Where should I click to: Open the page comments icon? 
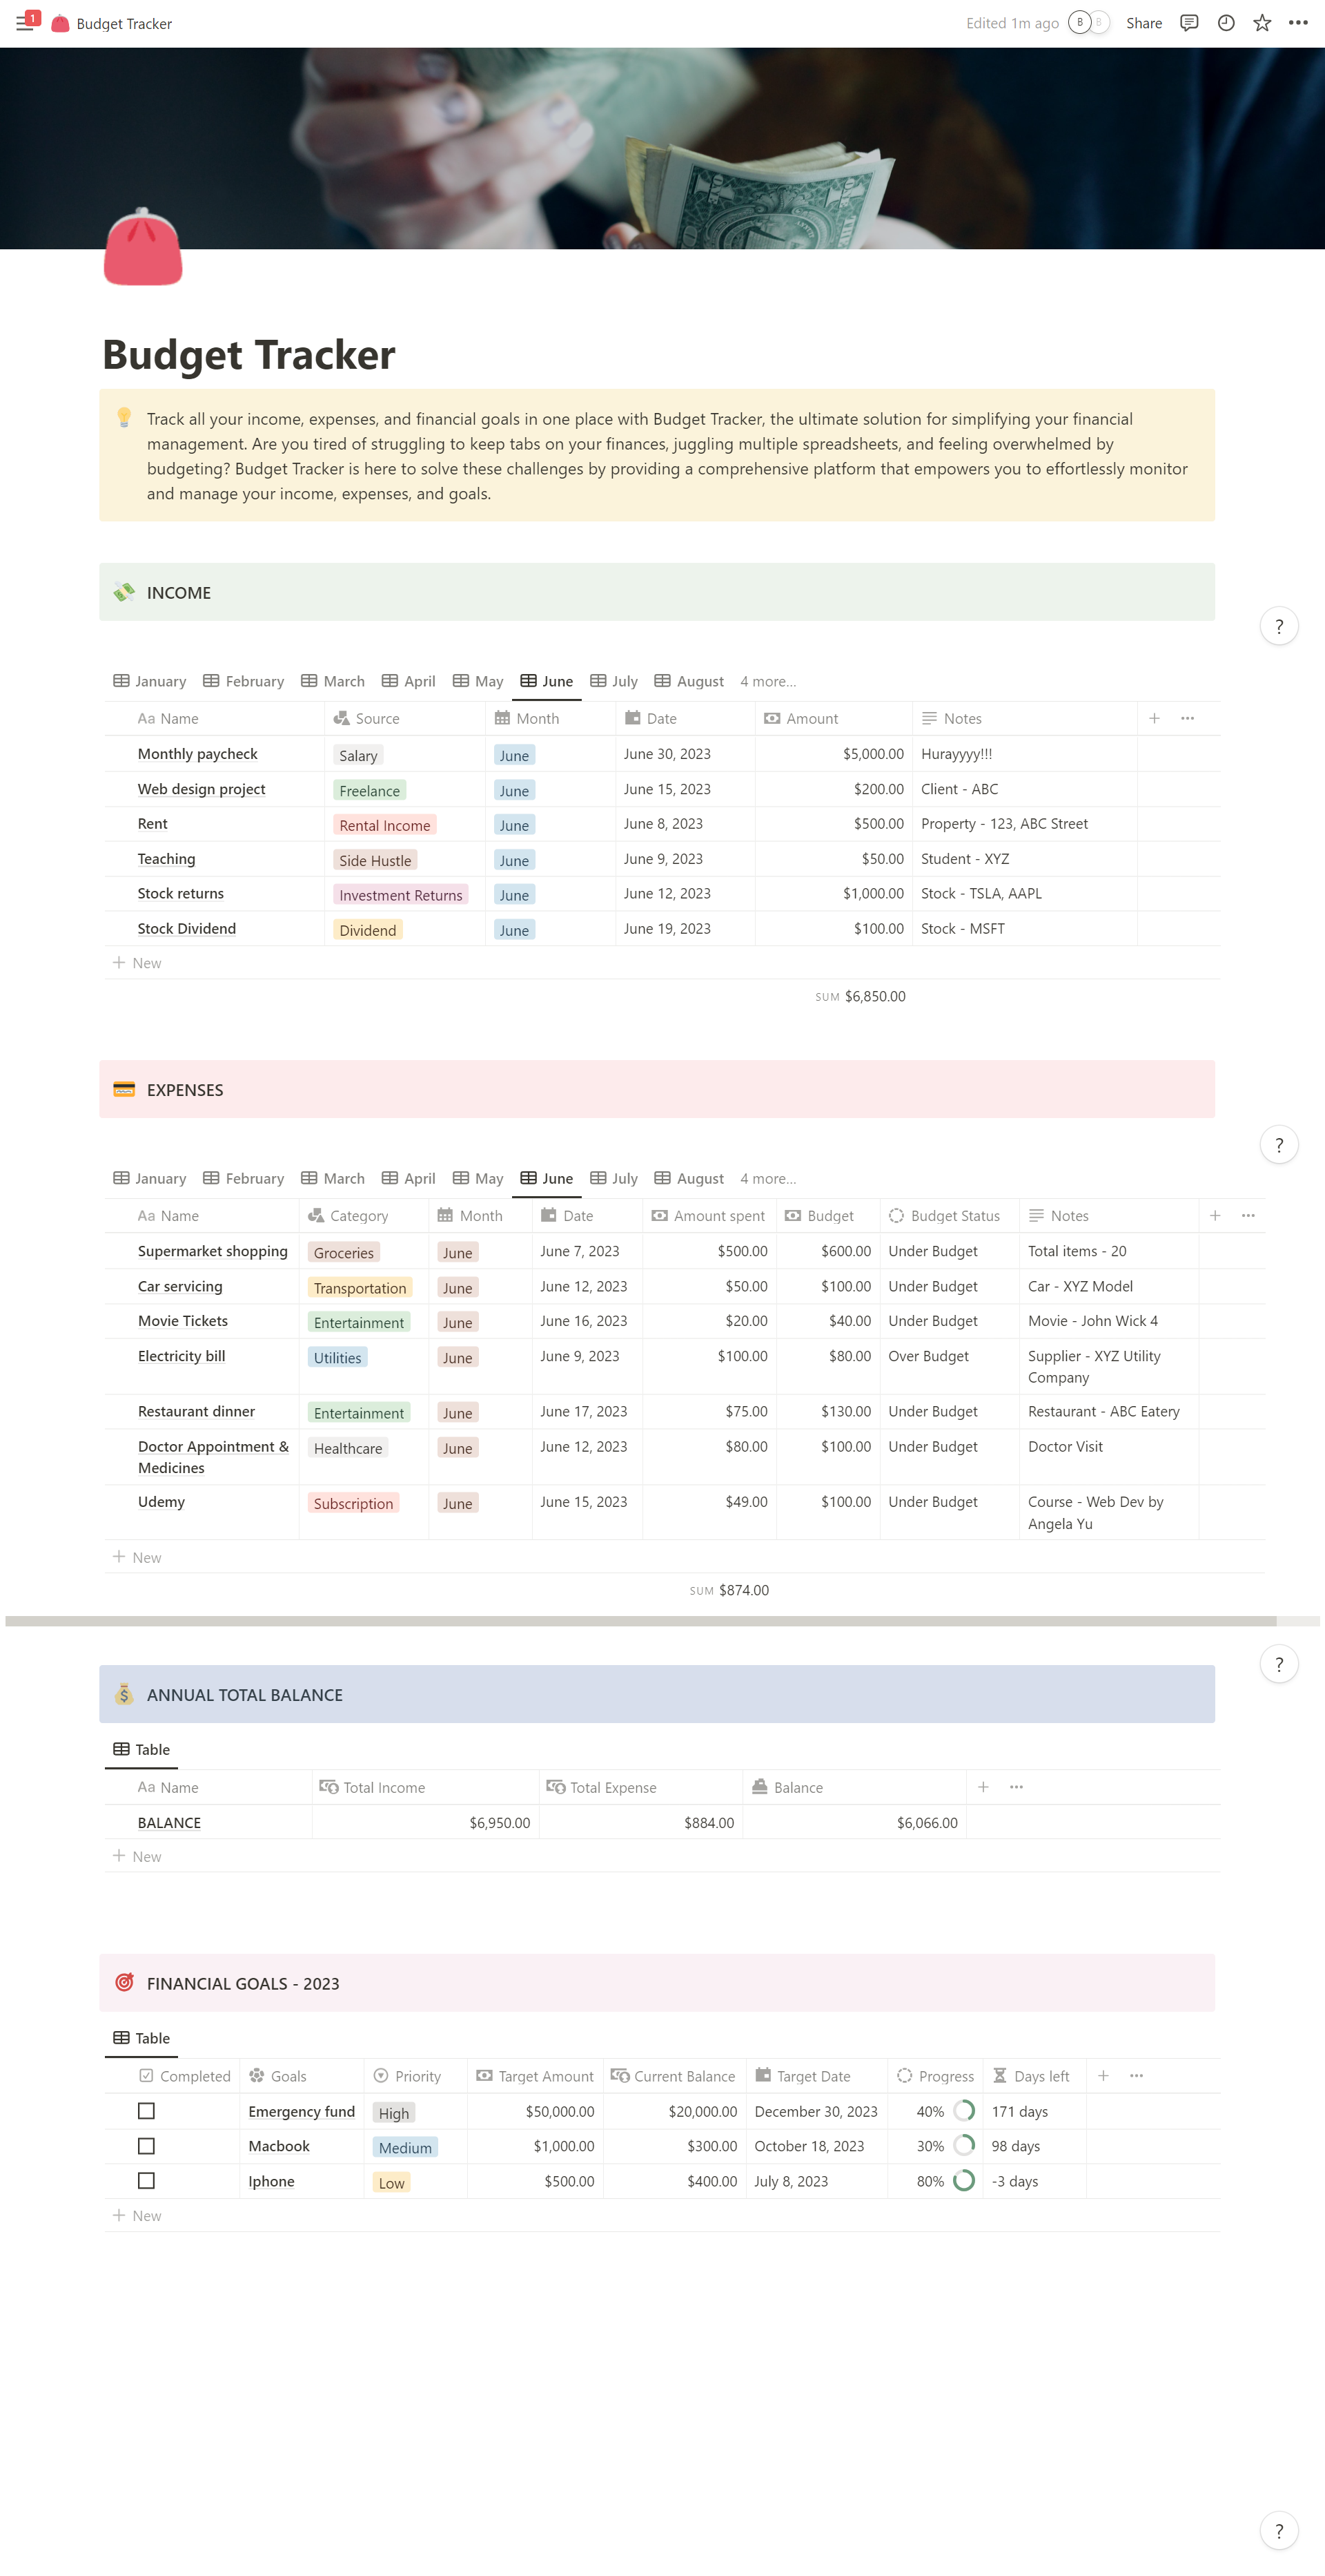[x=1189, y=23]
